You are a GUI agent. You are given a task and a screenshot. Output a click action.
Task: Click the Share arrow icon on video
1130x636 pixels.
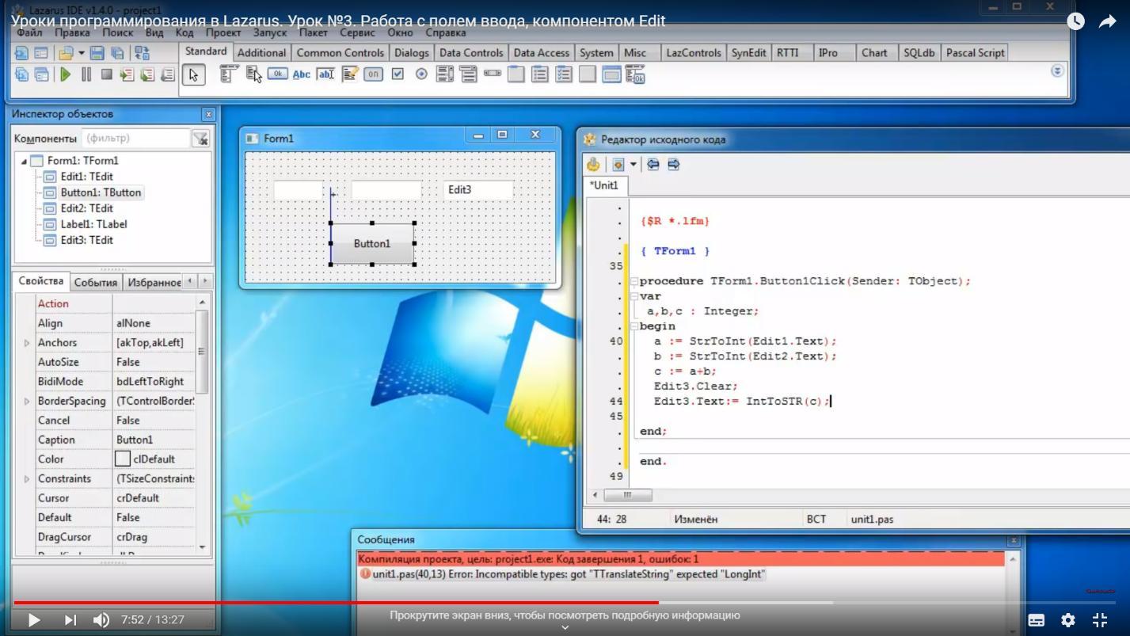(1107, 21)
